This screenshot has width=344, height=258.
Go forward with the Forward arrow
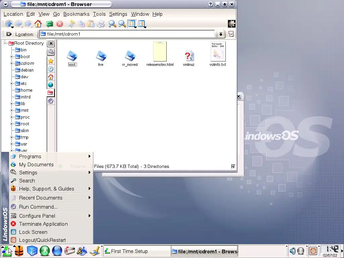[x=28, y=24]
